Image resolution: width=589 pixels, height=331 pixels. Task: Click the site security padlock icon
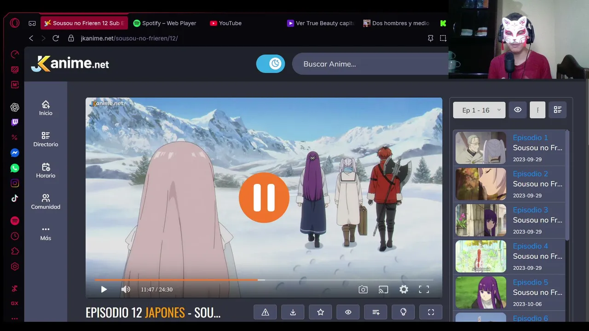71,38
